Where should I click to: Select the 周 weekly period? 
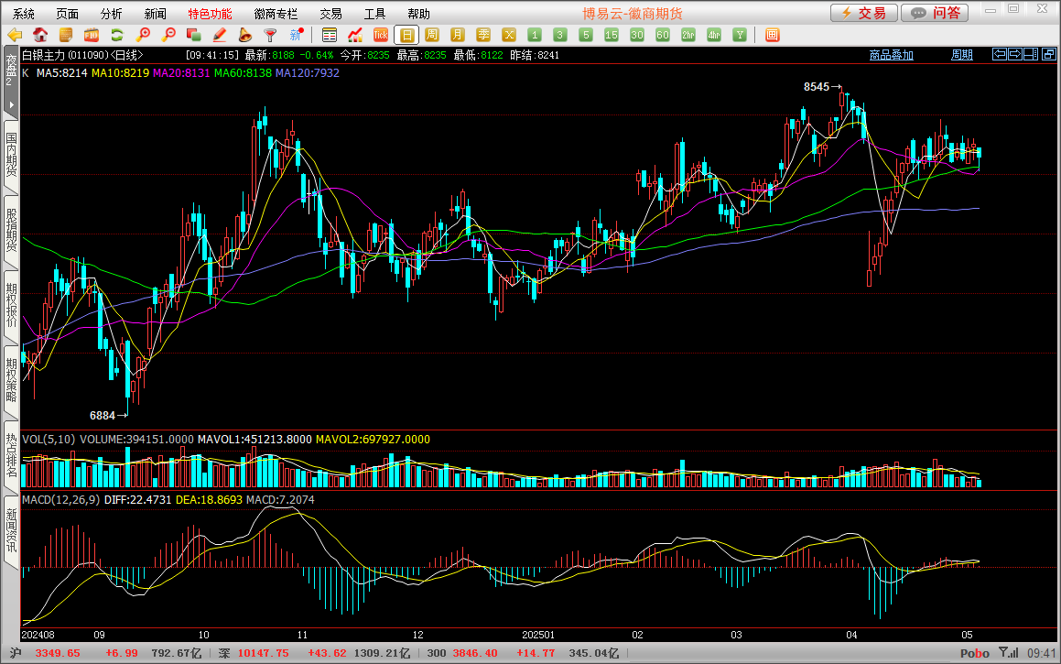point(432,35)
